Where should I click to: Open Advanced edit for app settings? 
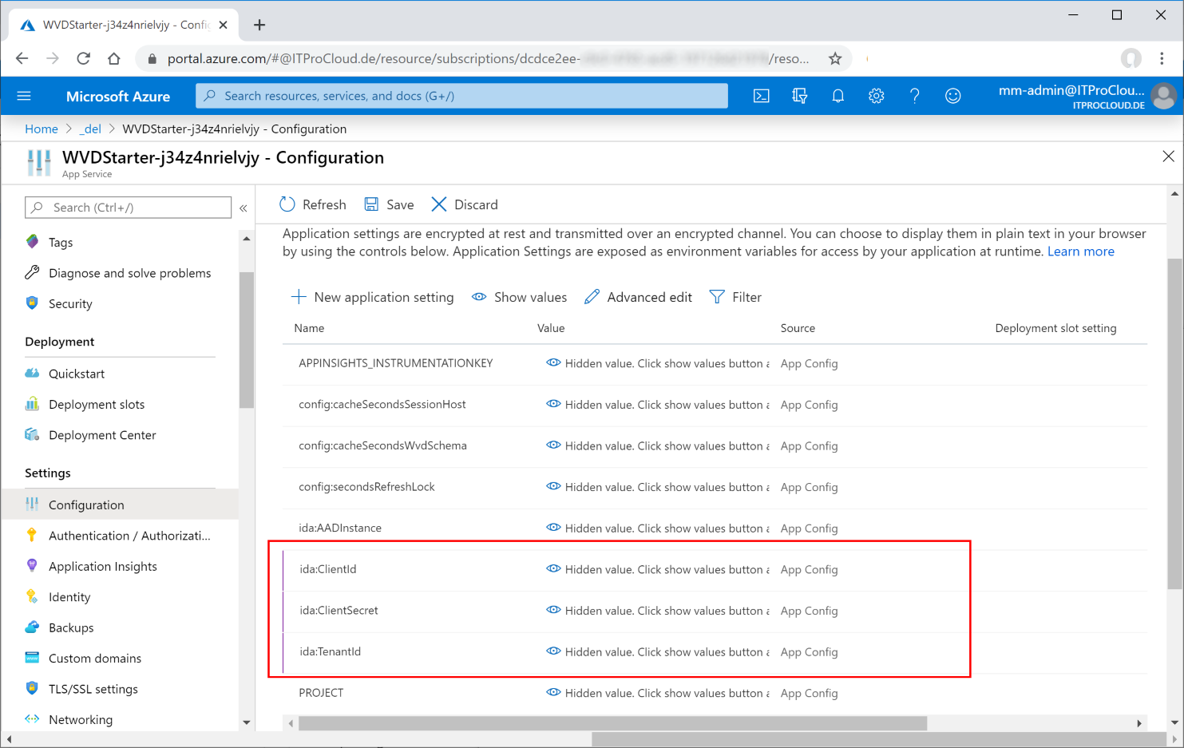pyautogui.click(x=638, y=297)
